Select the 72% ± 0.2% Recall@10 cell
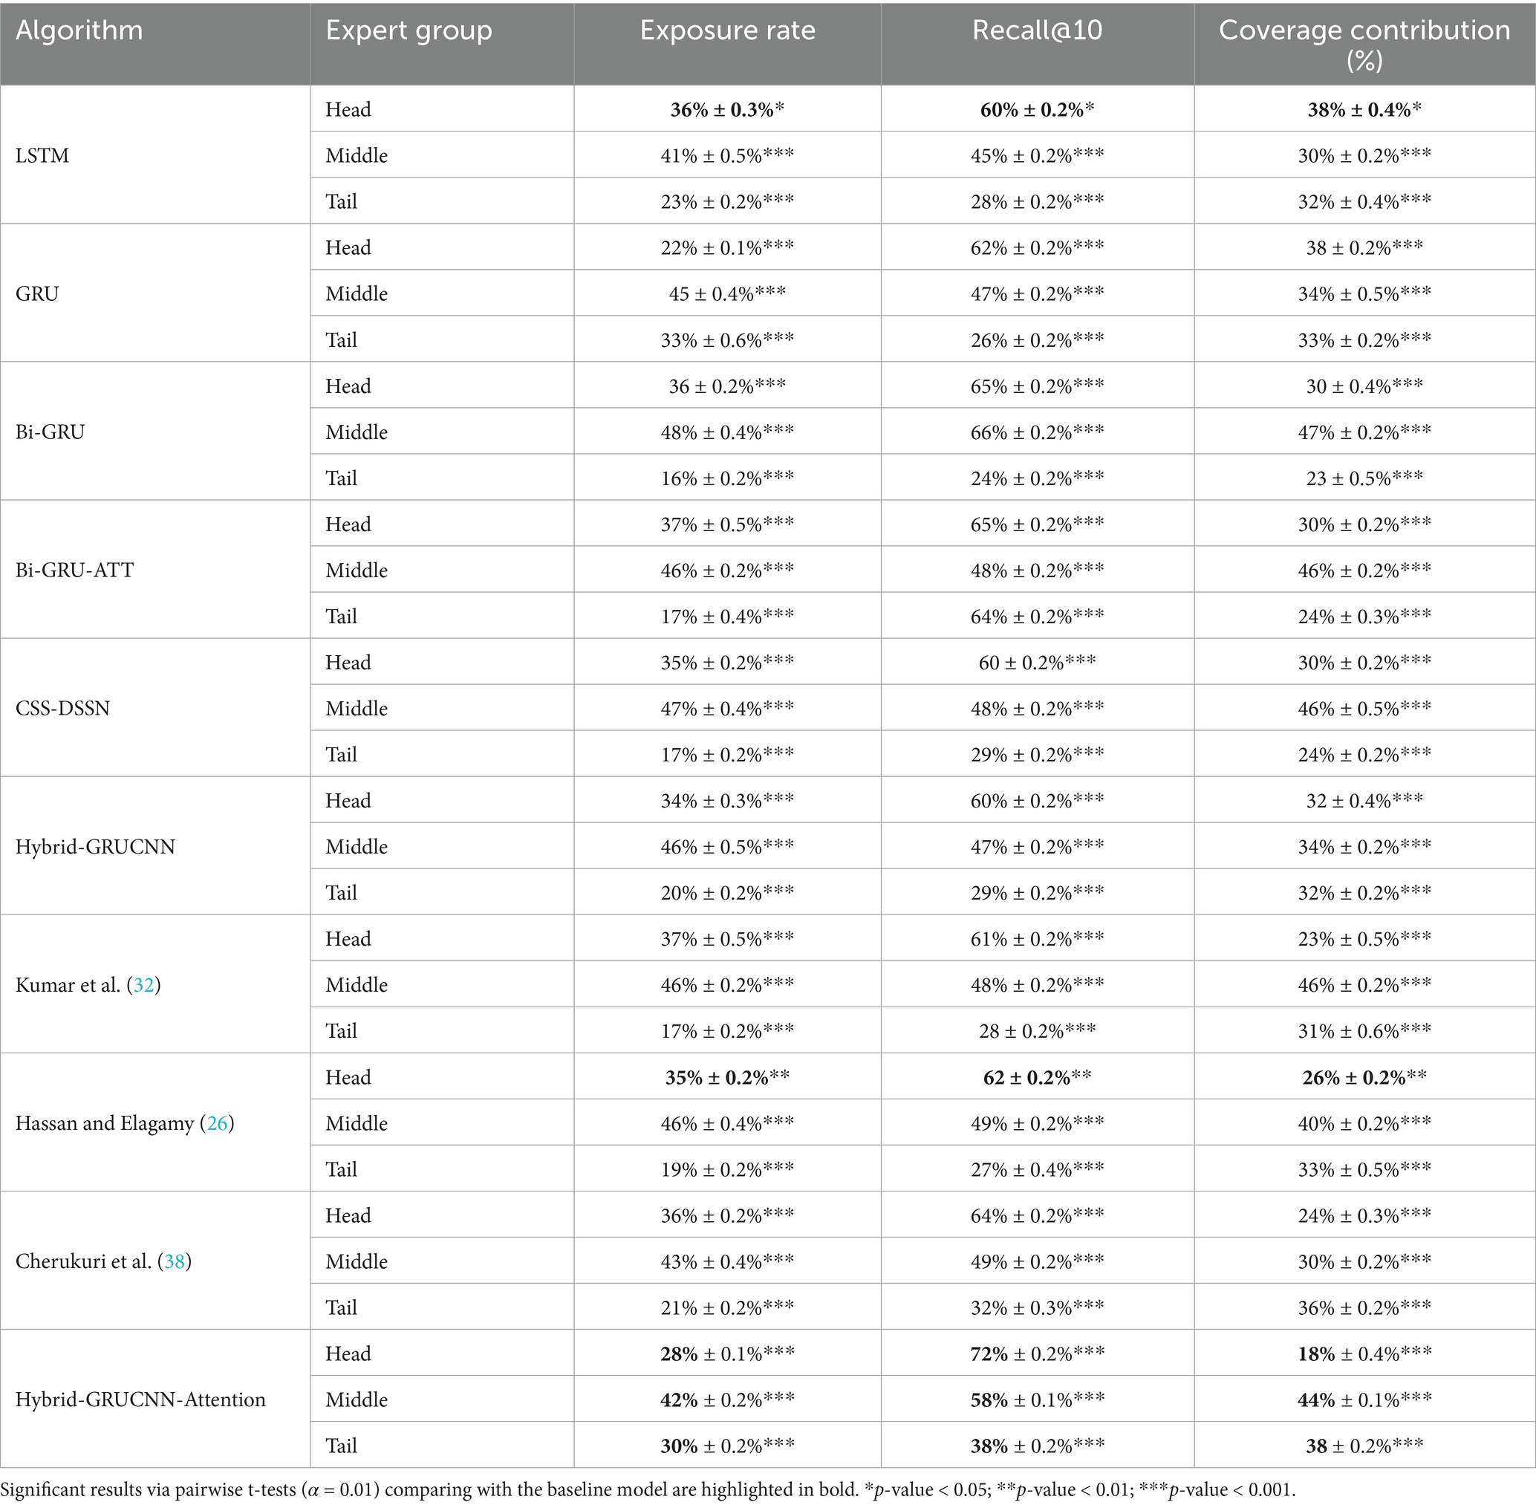Screen dimensions: 1536x1508 [x=1037, y=1353]
